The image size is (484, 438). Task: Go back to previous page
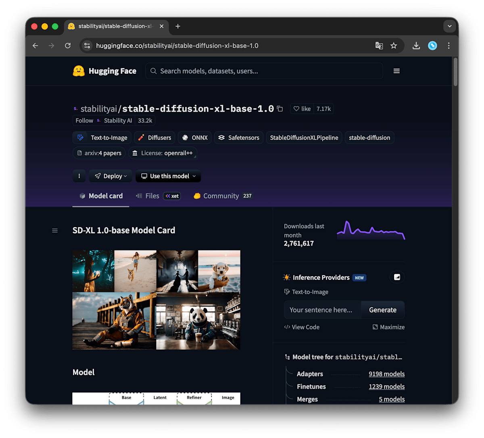[35, 46]
